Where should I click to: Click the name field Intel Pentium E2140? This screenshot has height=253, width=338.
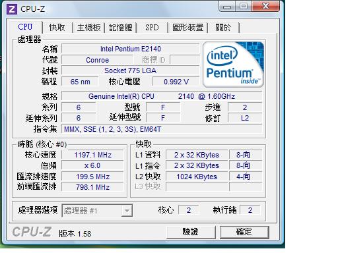pyautogui.click(x=131, y=49)
